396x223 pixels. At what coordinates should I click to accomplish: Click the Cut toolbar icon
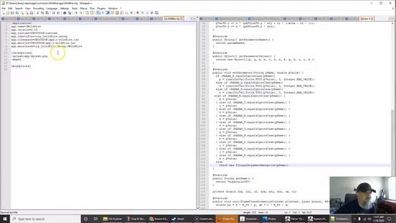tap(38, 12)
